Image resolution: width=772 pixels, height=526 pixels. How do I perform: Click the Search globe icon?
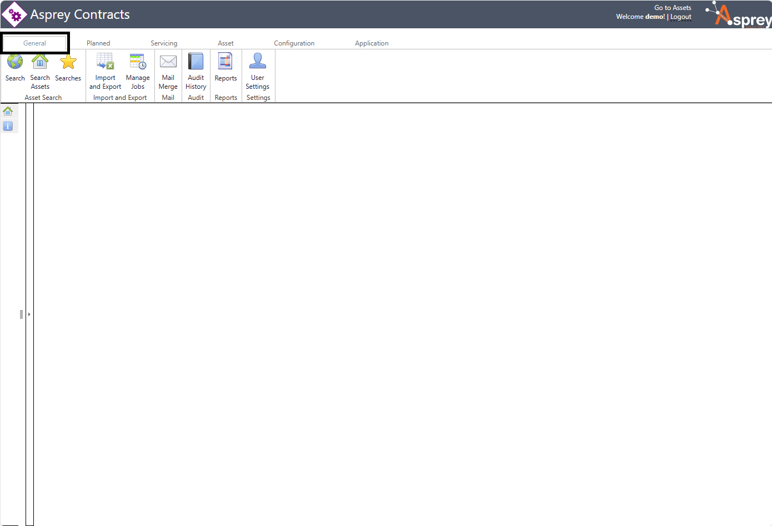[15, 62]
